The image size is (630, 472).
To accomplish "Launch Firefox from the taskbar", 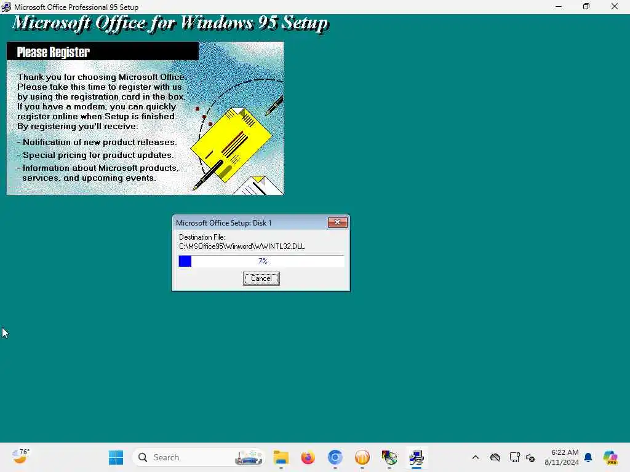I will point(308,457).
